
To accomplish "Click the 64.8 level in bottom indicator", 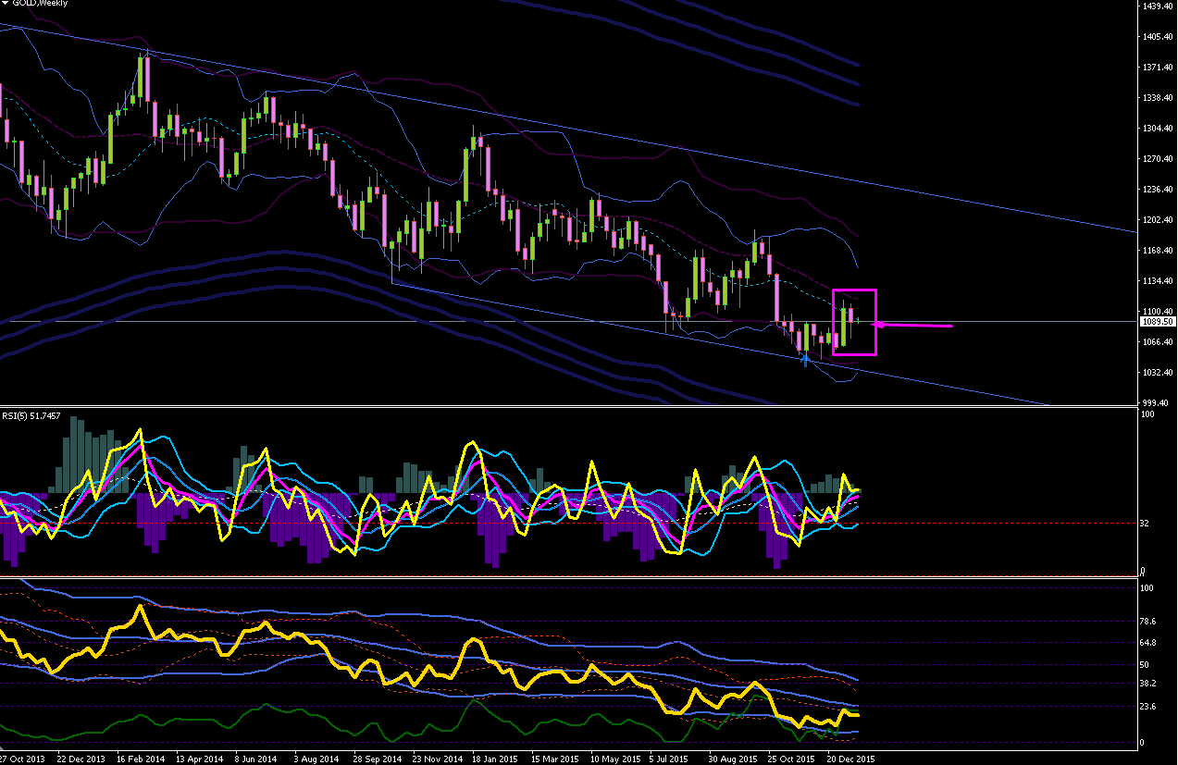I will (x=1147, y=643).
